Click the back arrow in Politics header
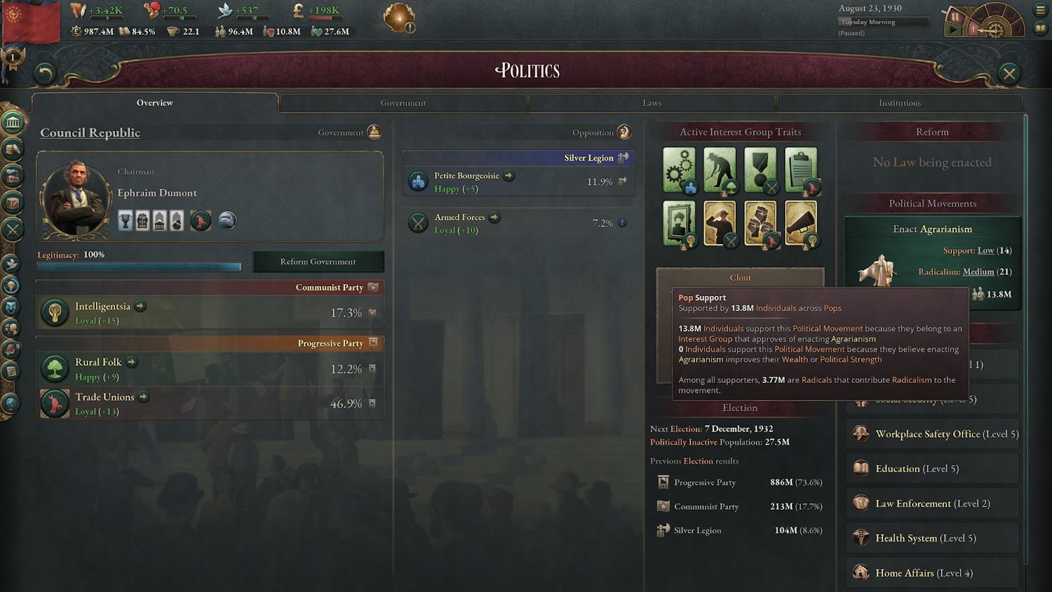Image resolution: width=1052 pixels, height=592 pixels. pyautogui.click(x=44, y=72)
